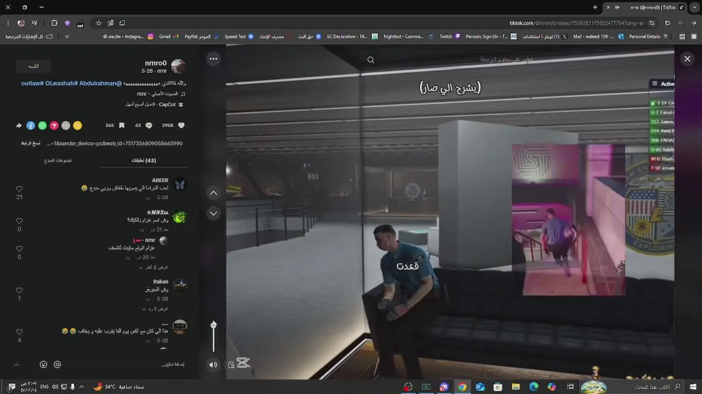Open Chrome extensions puzzle icon
This screenshot has width=702, height=394.
point(54,23)
